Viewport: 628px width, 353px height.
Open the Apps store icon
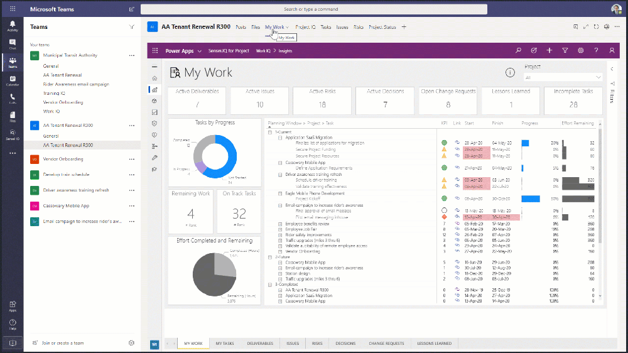13,307
